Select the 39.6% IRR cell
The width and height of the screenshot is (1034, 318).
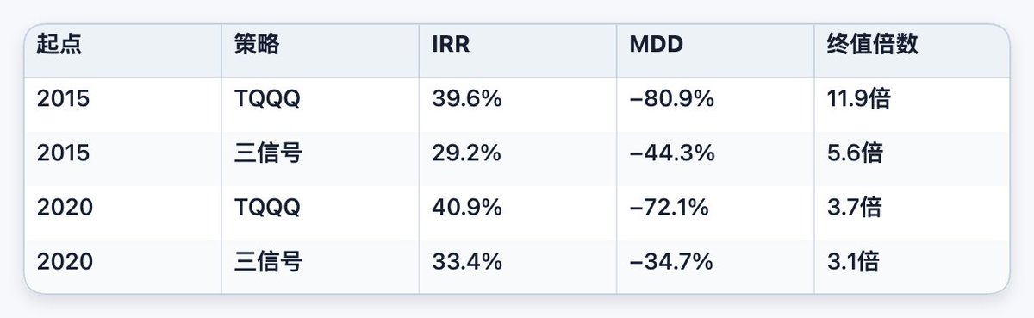tap(466, 99)
